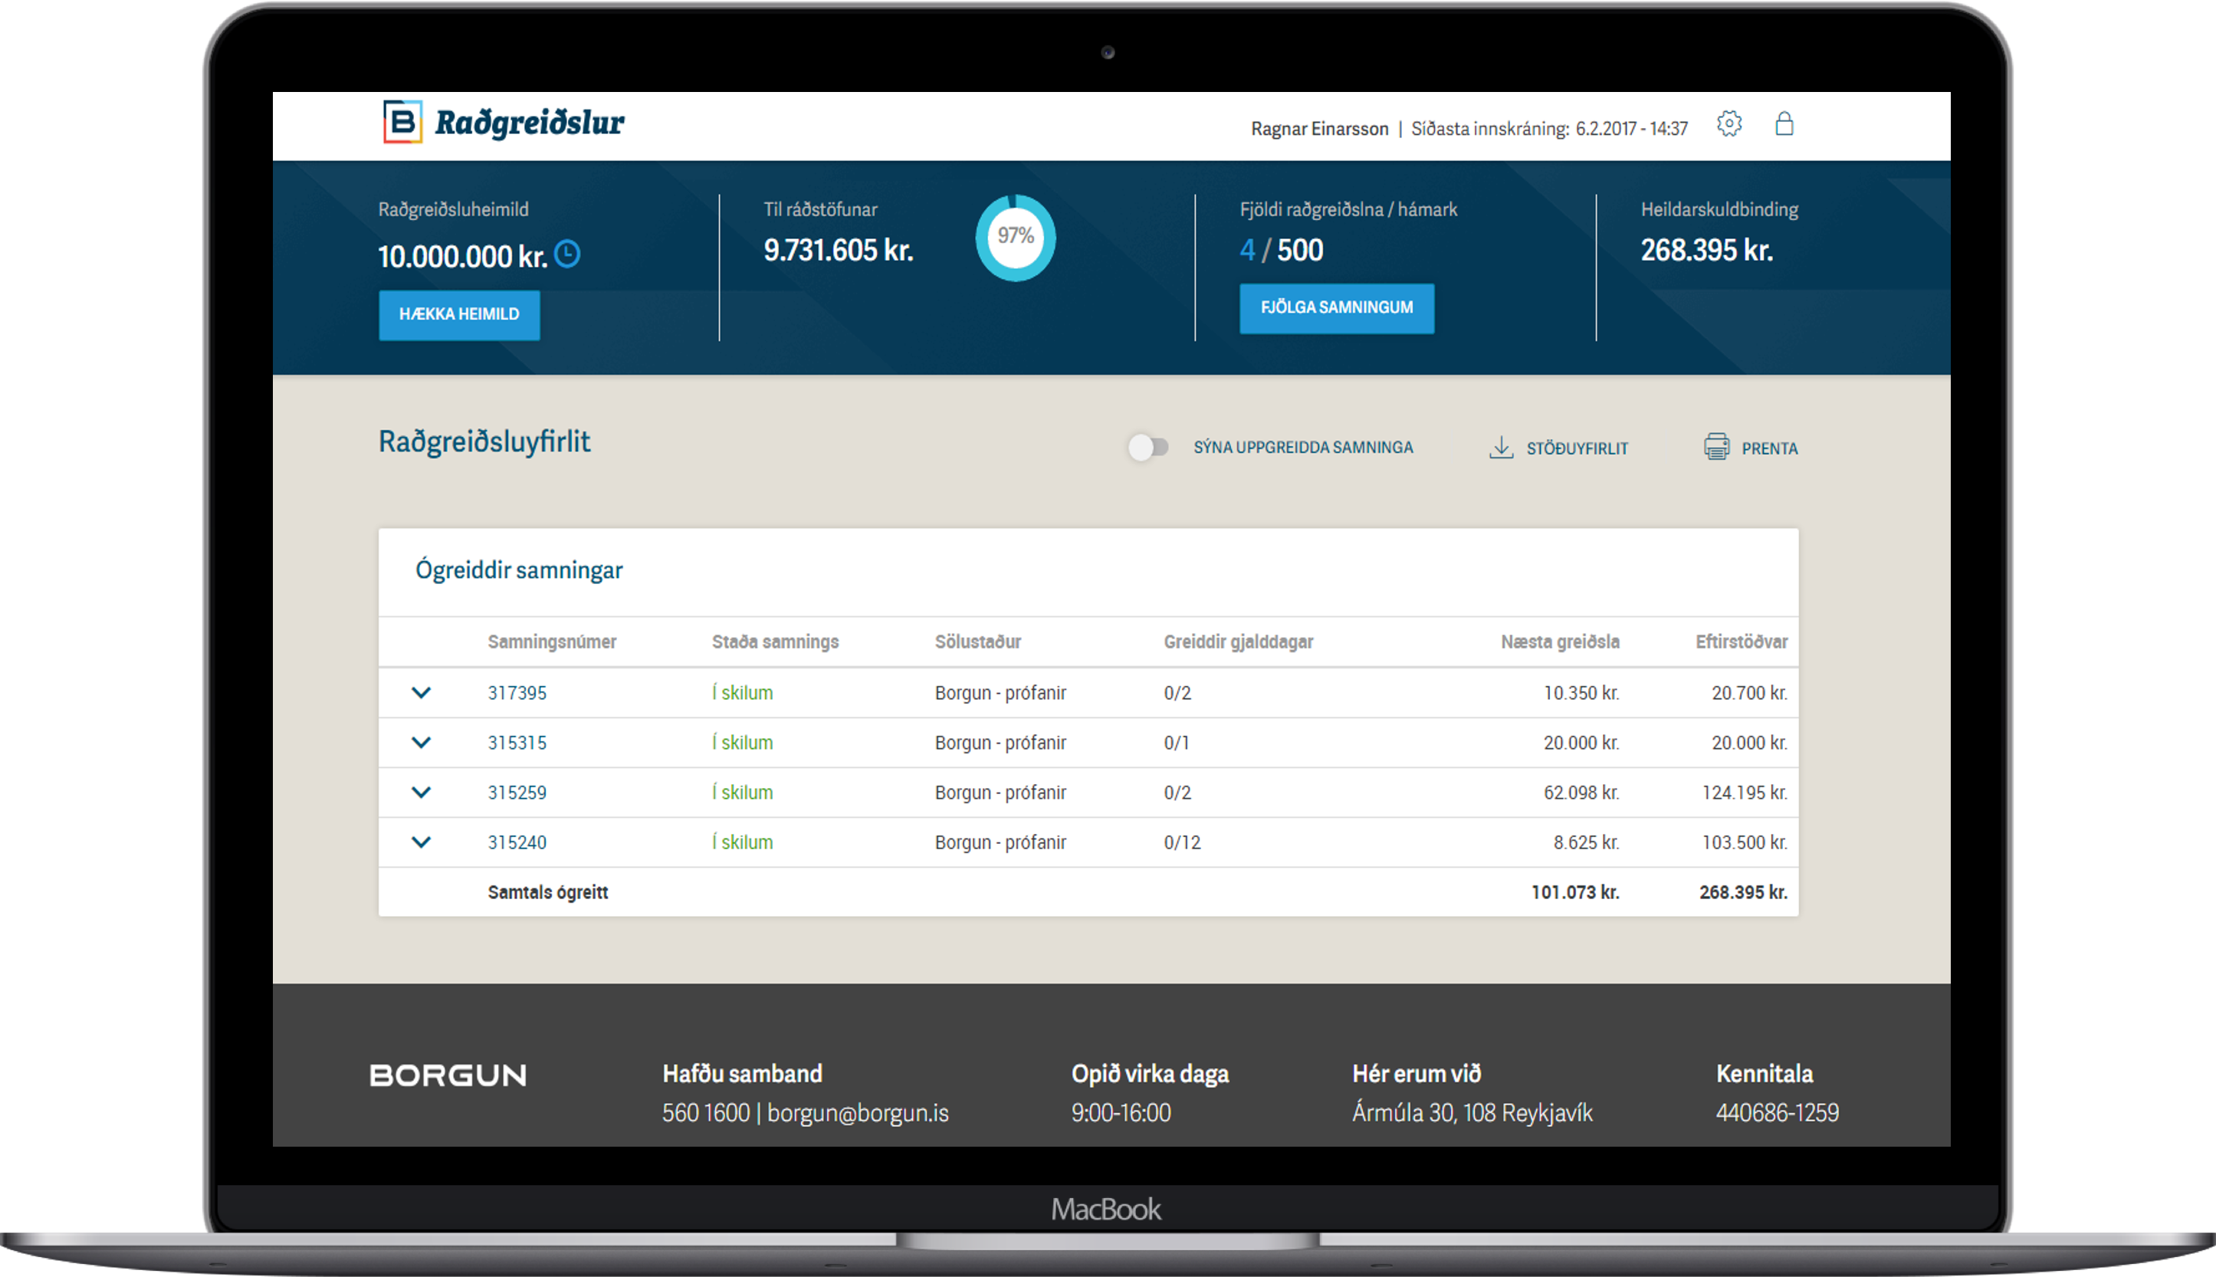
Task: Click the padlock logout icon
Action: tap(1784, 123)
